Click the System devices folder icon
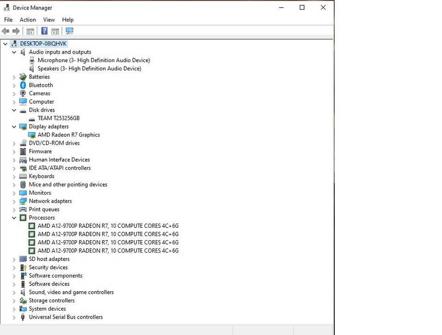The image size is (442, 335). click(x=23, y=309)
